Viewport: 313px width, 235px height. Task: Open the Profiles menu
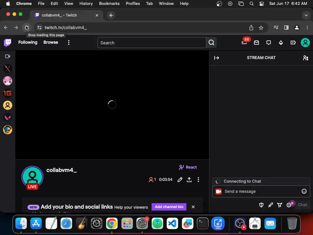pyautogui.click(x=133, y=4)
